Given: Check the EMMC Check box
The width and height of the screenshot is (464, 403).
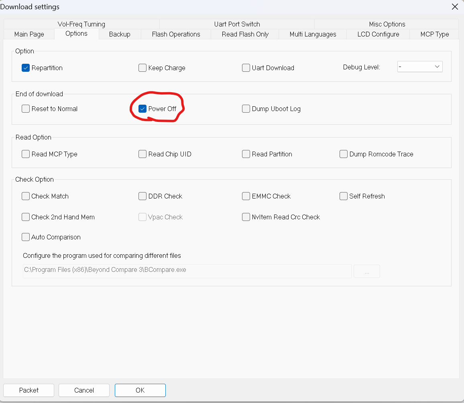Looking at the screenshot, I should coord(246,196).
